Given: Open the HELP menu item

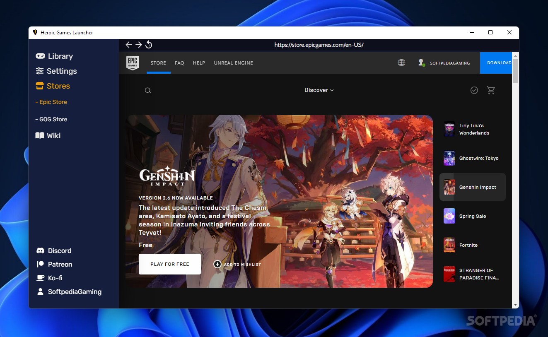Looking at the screenshot, I should pos(199,63).
